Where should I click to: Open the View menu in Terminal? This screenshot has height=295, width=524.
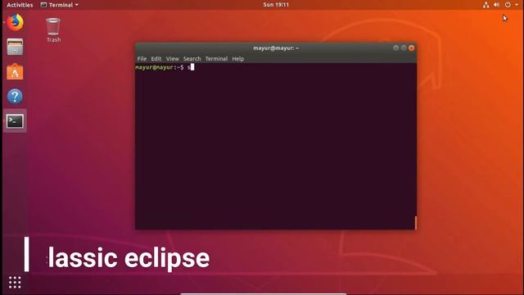(x=173, y=58)
